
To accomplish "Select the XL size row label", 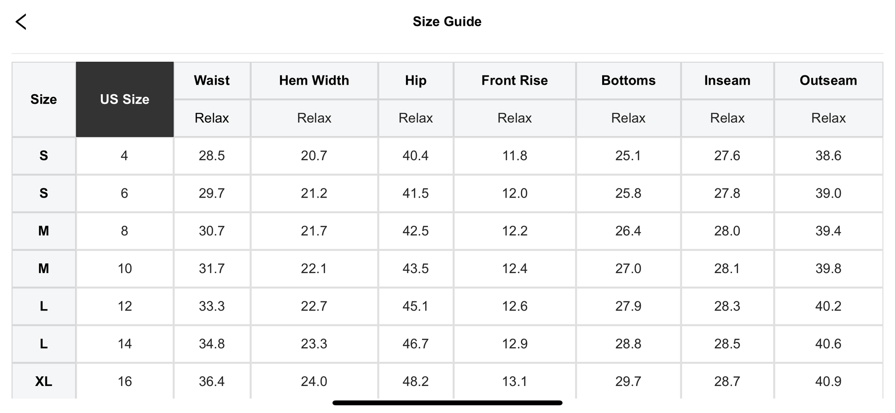I will click(x=44, y=381).
